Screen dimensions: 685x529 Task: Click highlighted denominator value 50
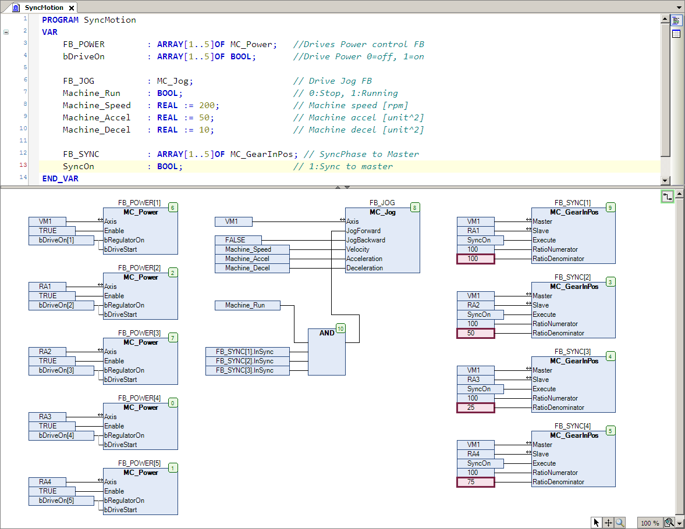point(475,333)
